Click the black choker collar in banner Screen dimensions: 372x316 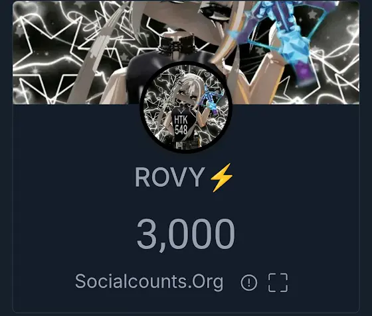point(177,44)
